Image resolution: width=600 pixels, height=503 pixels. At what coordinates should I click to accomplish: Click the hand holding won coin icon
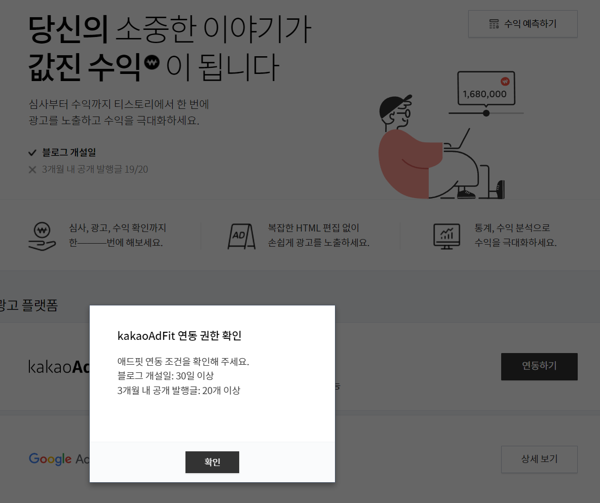point(42,237)
